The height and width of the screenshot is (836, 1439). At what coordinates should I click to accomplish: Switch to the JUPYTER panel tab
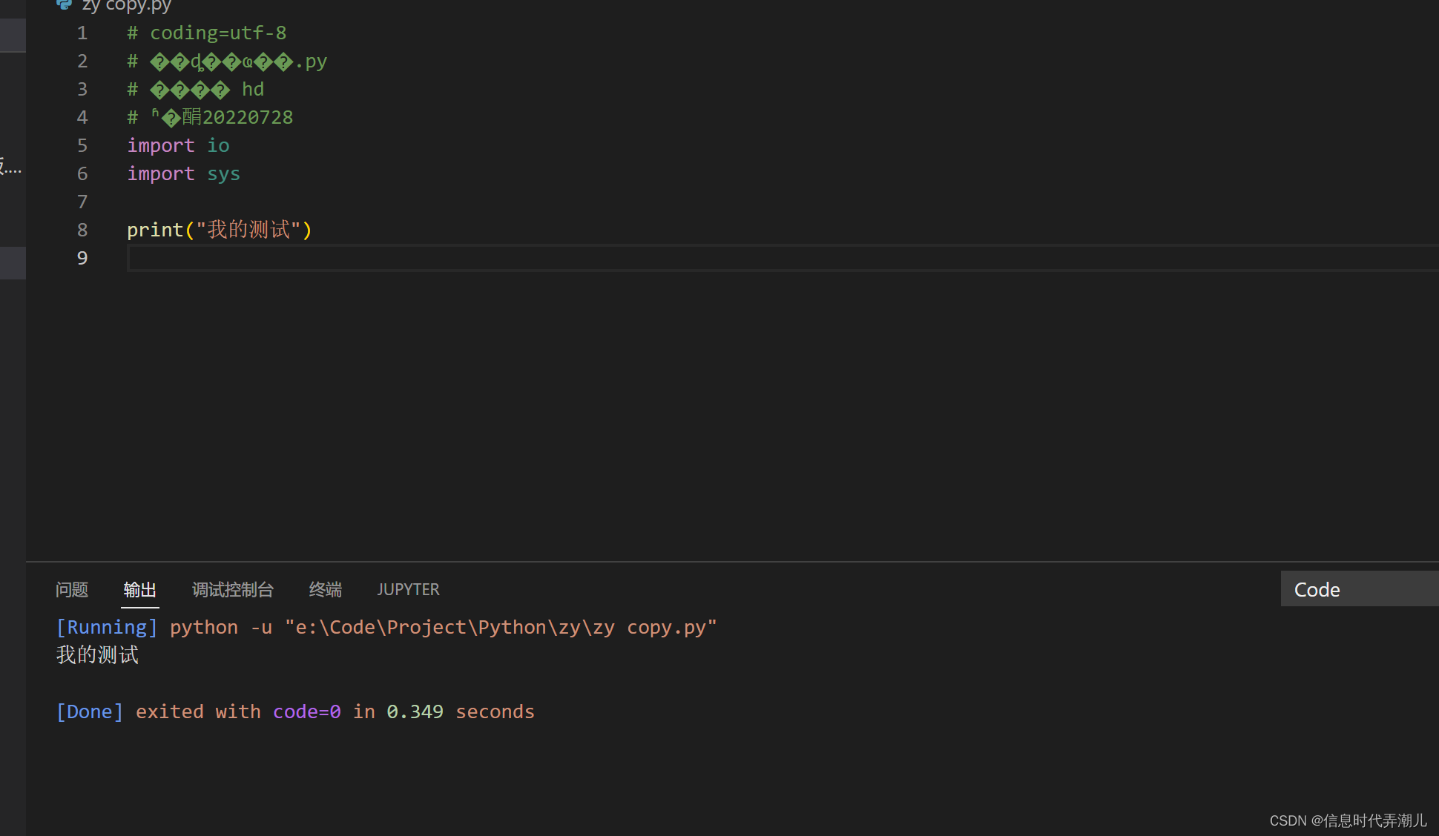(x=408, y=589)
